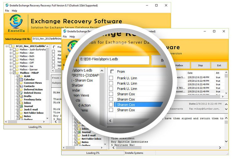This screenshot has height=159, width=232.
Task: Click the Freebusy Data folder icon in the back window
Action: [x=21, y=100]
